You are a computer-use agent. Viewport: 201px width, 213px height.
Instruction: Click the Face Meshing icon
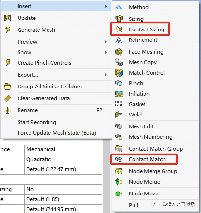coord(119,52)
